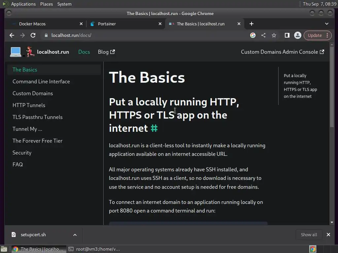
Task: Click the running person logo icon
Action: [x=30, y=52]
